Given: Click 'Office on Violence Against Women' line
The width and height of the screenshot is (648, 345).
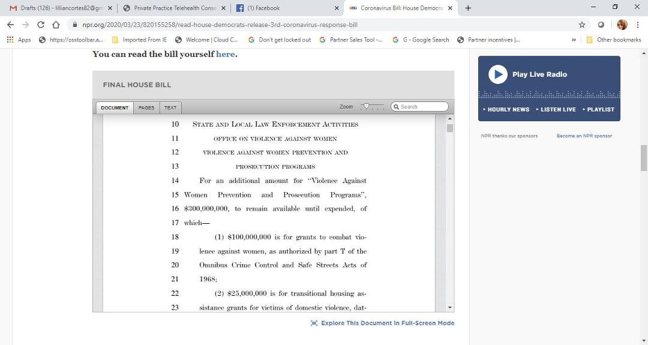Looking at the screenshot, I should (275, 139).
